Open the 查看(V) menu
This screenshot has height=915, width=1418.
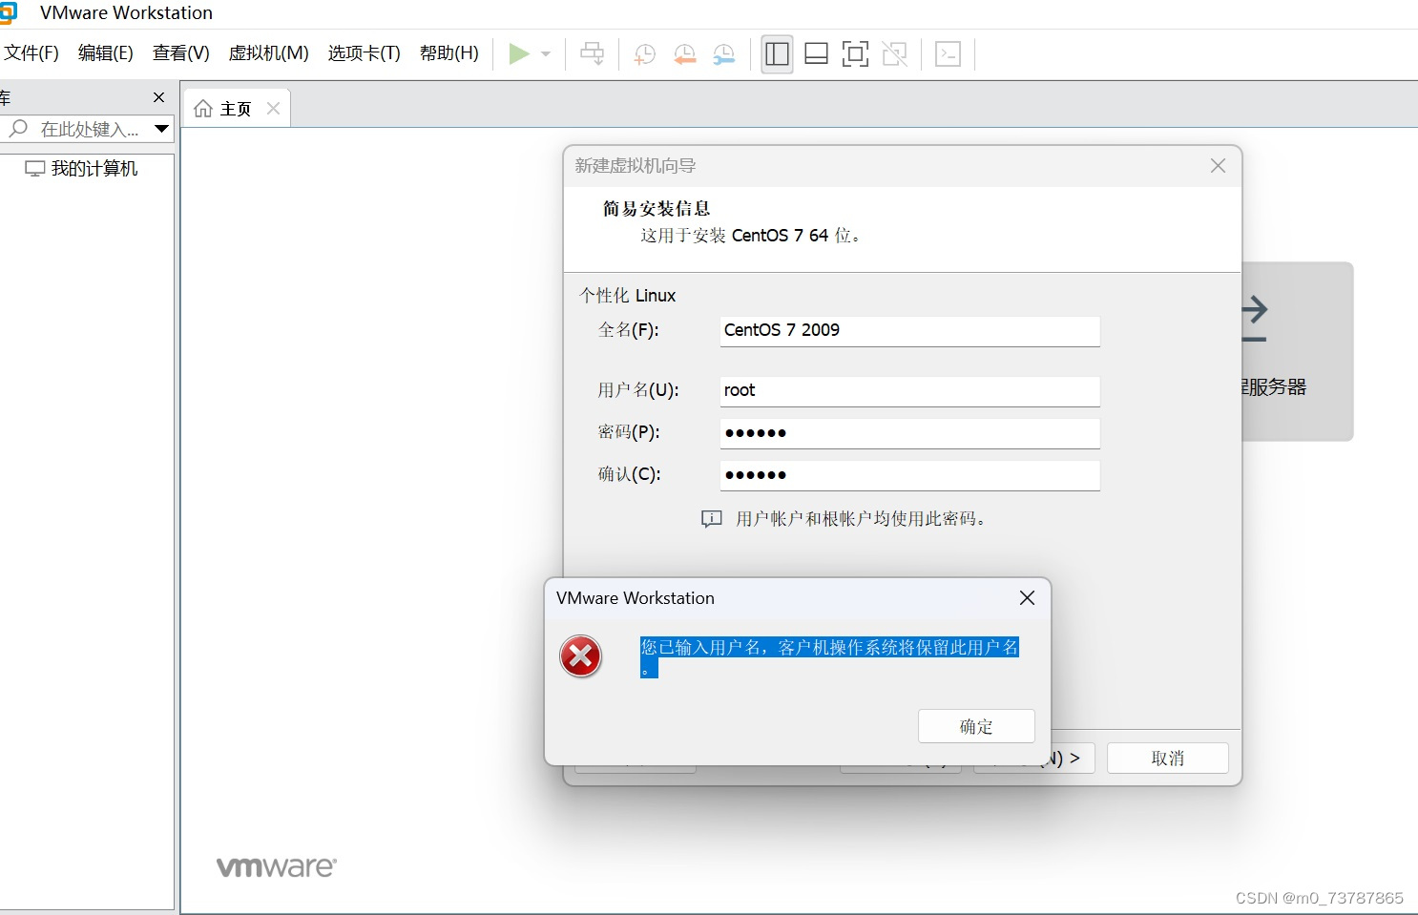tap(180, 53)
